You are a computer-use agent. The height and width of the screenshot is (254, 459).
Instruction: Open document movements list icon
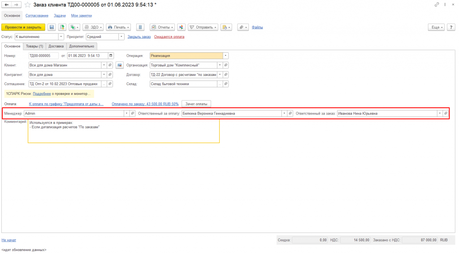coord(140,27)
